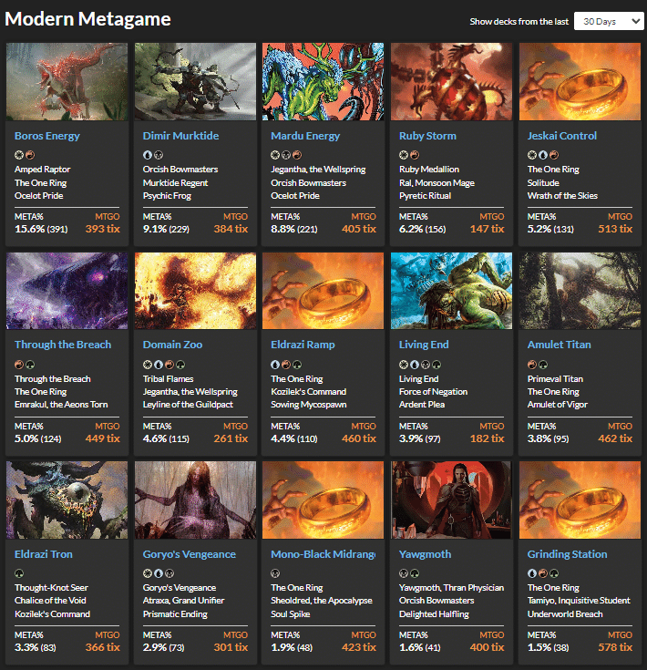Screen dimensions: 647x670
Task: Click red mana symbol on Mardu Energy
Action: [x=297, y=155]
